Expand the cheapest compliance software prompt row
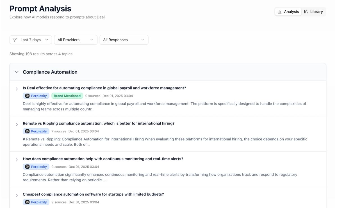Screen dimensions: 337x208 [x=17, y=195]
